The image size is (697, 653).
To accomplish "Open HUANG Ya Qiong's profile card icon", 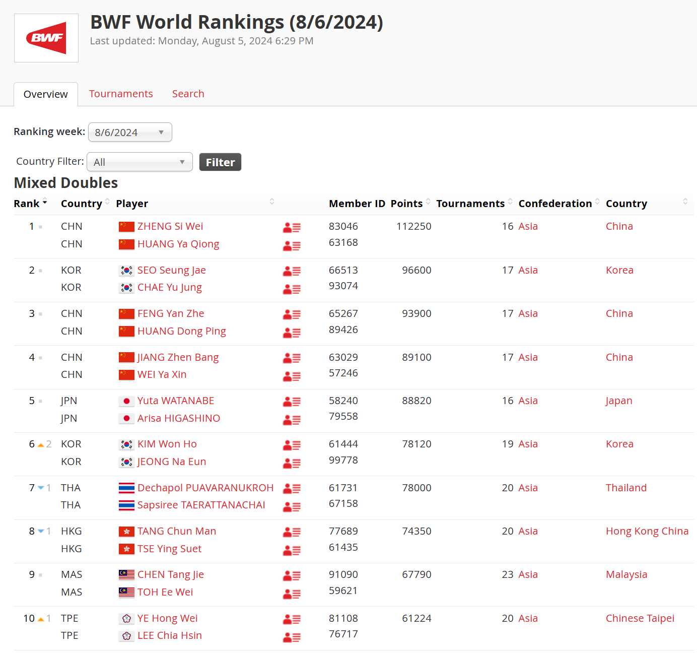I will click(x=292, y=246).
